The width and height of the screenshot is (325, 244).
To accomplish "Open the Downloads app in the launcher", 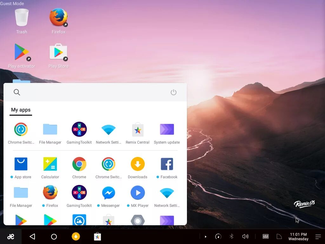I will pyautogui.click(x=138, y=168).
